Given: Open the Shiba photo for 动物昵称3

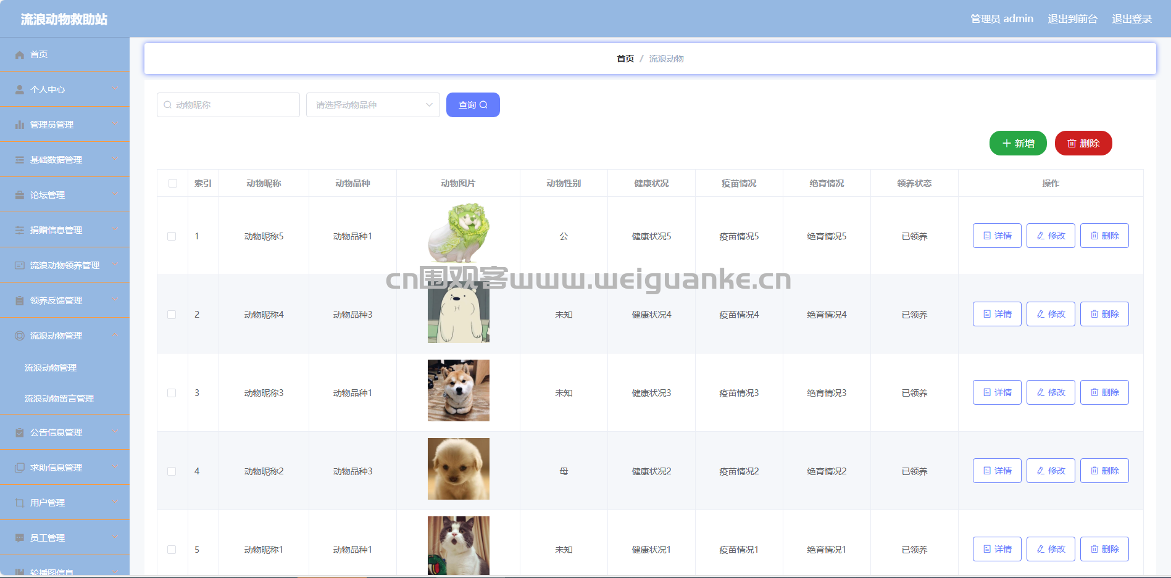Looking at the screenshot, I should (459, 390).
